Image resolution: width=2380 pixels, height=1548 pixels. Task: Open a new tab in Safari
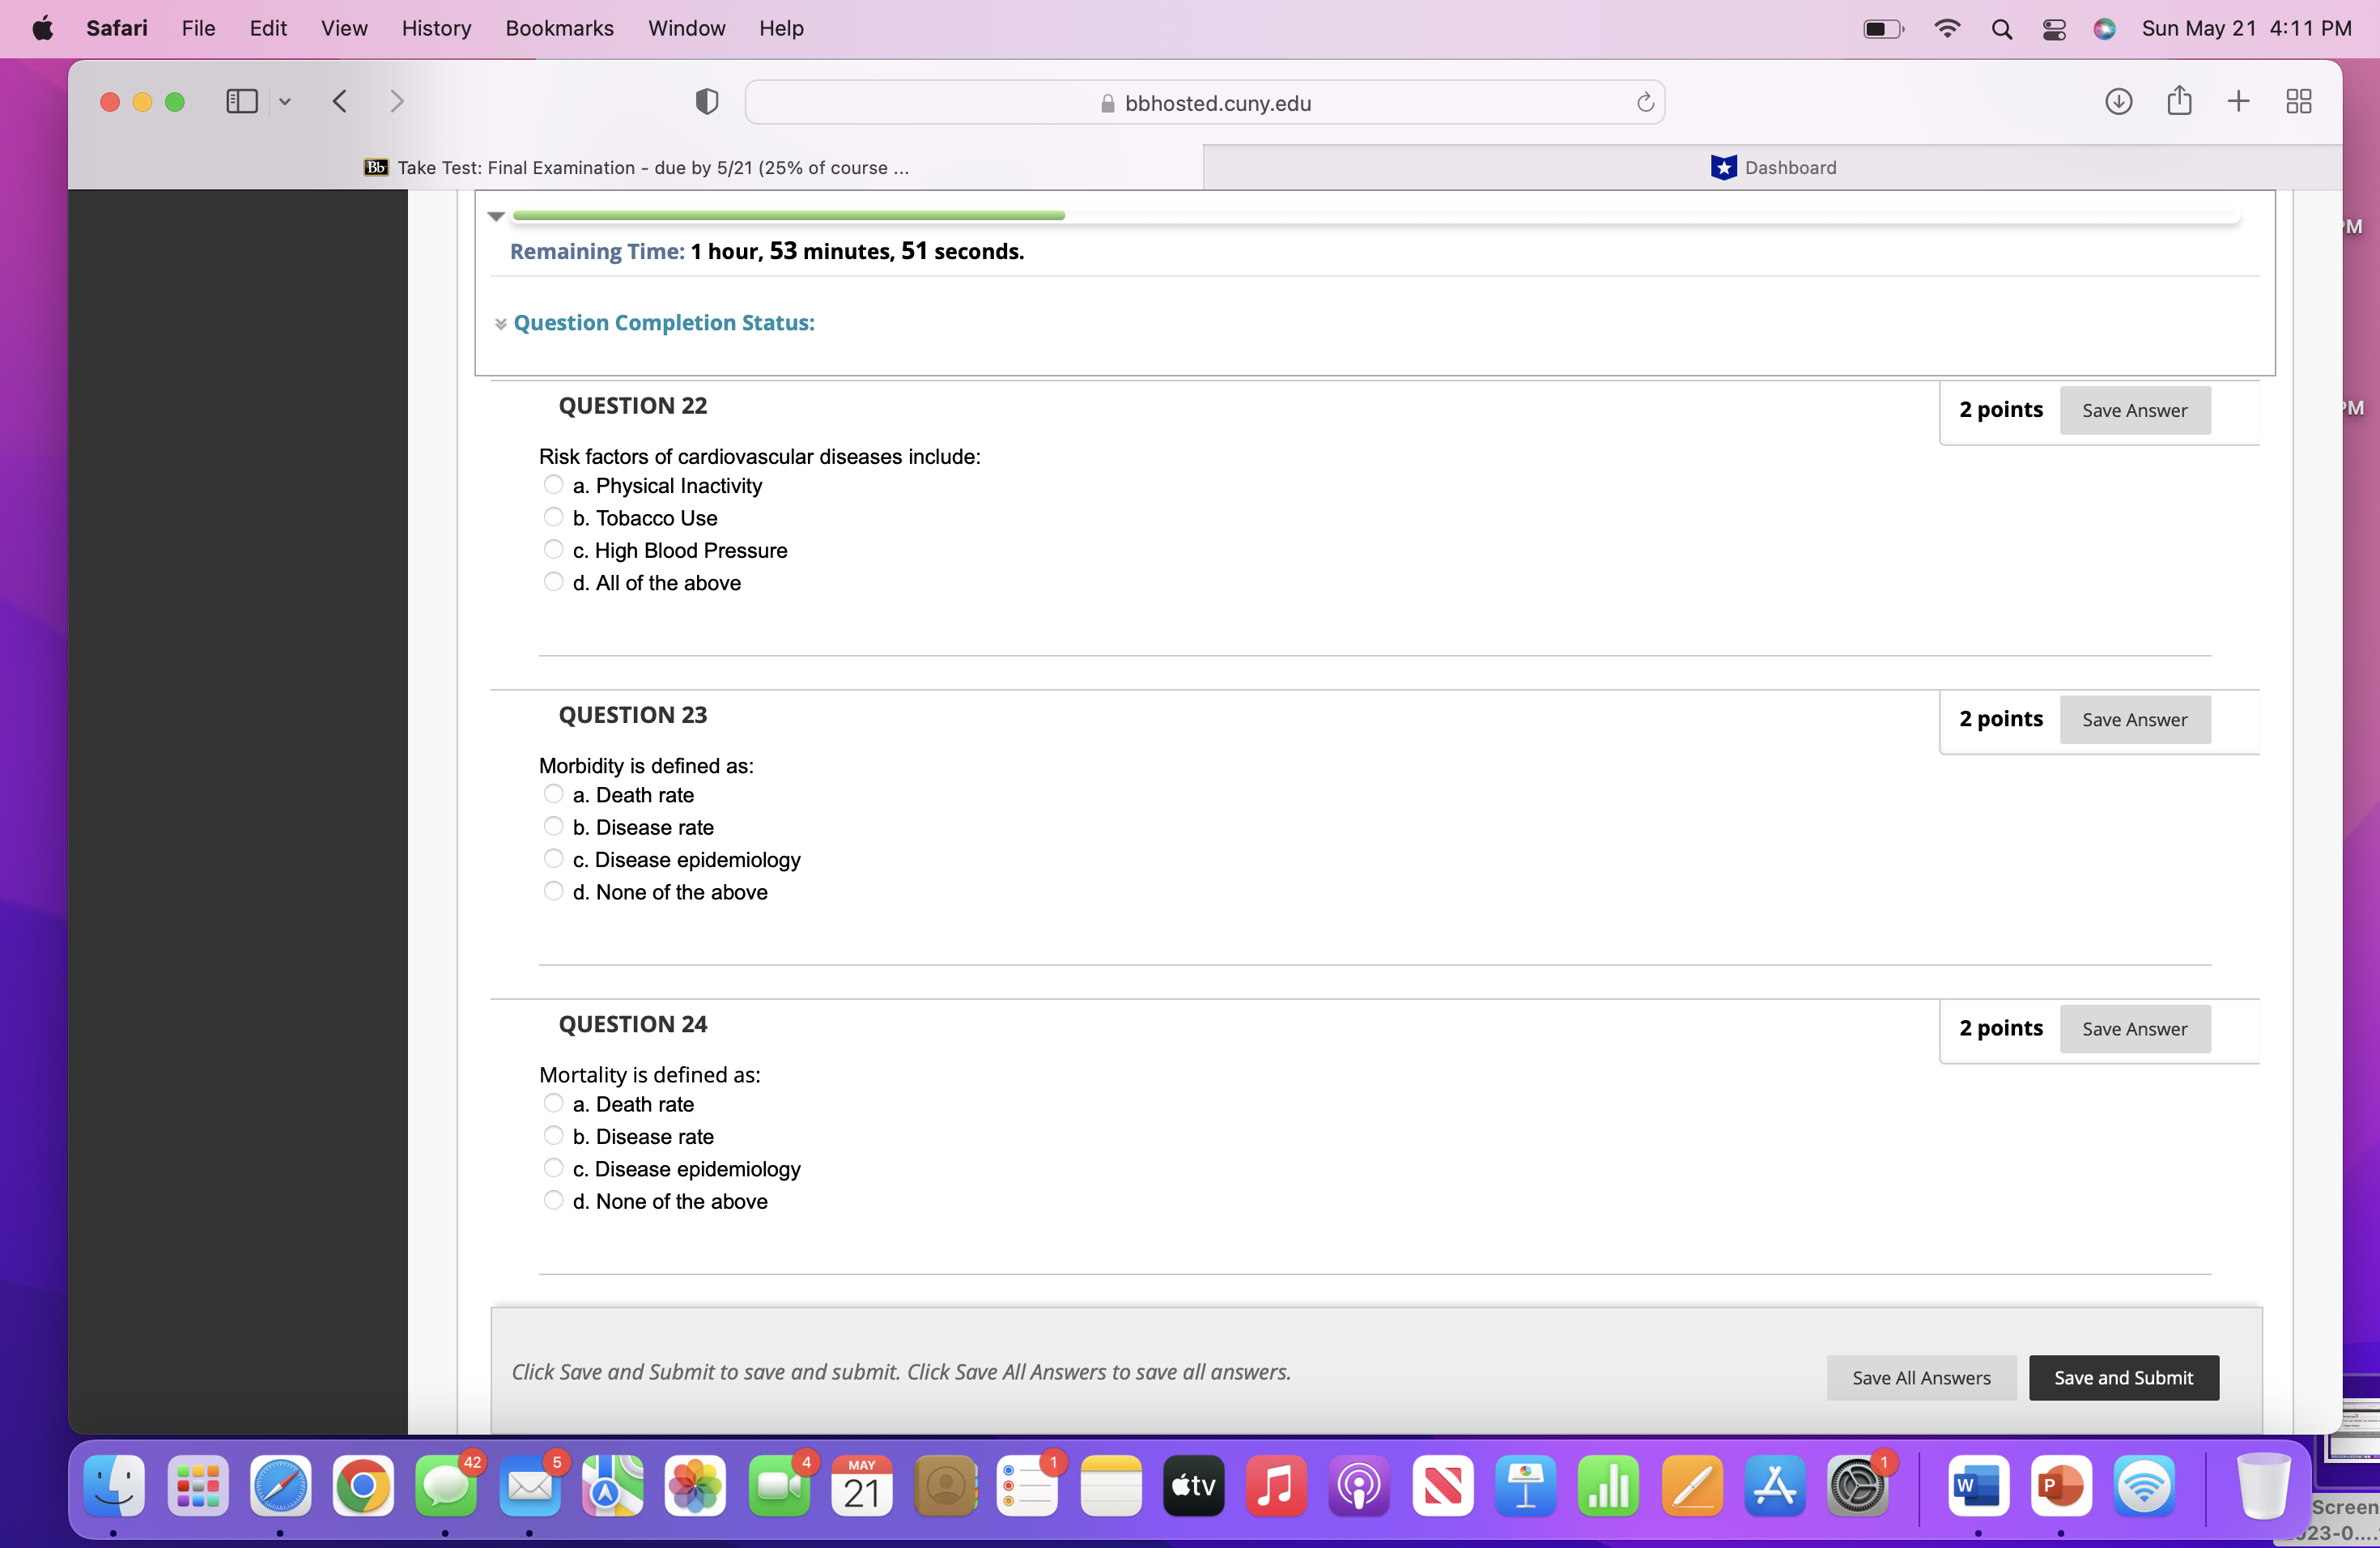tap(2238, 101)
